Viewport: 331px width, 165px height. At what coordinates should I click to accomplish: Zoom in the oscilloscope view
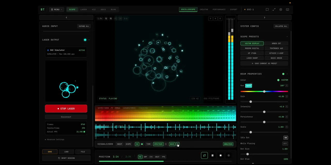point(111,19)
